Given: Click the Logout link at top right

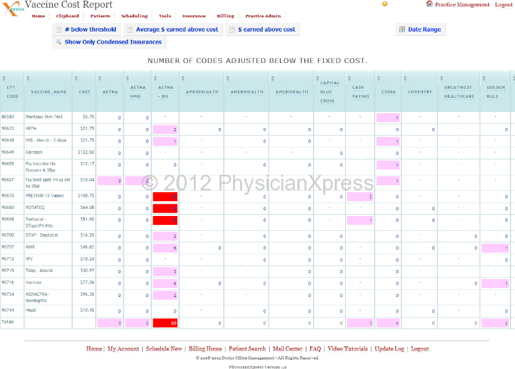Looking at the screenshot, I should pos(504,4).
